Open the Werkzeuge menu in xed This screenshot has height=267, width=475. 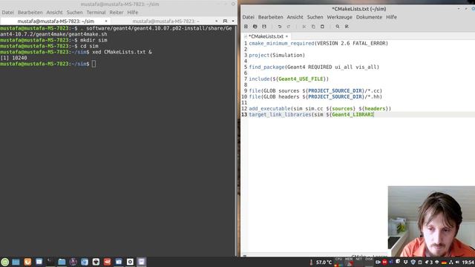[340, 17]
